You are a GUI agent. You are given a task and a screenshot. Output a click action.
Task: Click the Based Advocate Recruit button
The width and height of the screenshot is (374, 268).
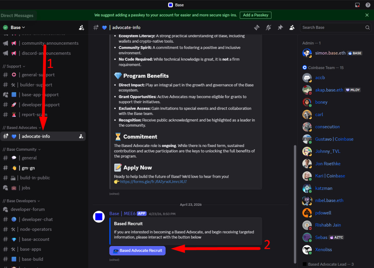coord(137,250)
